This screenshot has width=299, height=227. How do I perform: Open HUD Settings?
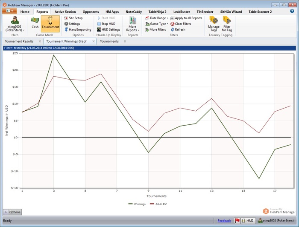[x=108, y=29]
